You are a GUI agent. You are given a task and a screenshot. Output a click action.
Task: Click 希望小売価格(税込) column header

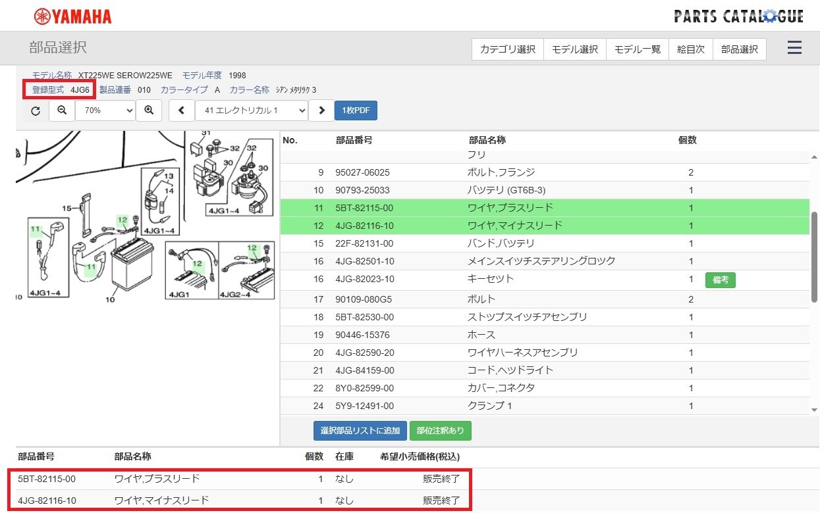pyautogui.click(x=420, y=456)
